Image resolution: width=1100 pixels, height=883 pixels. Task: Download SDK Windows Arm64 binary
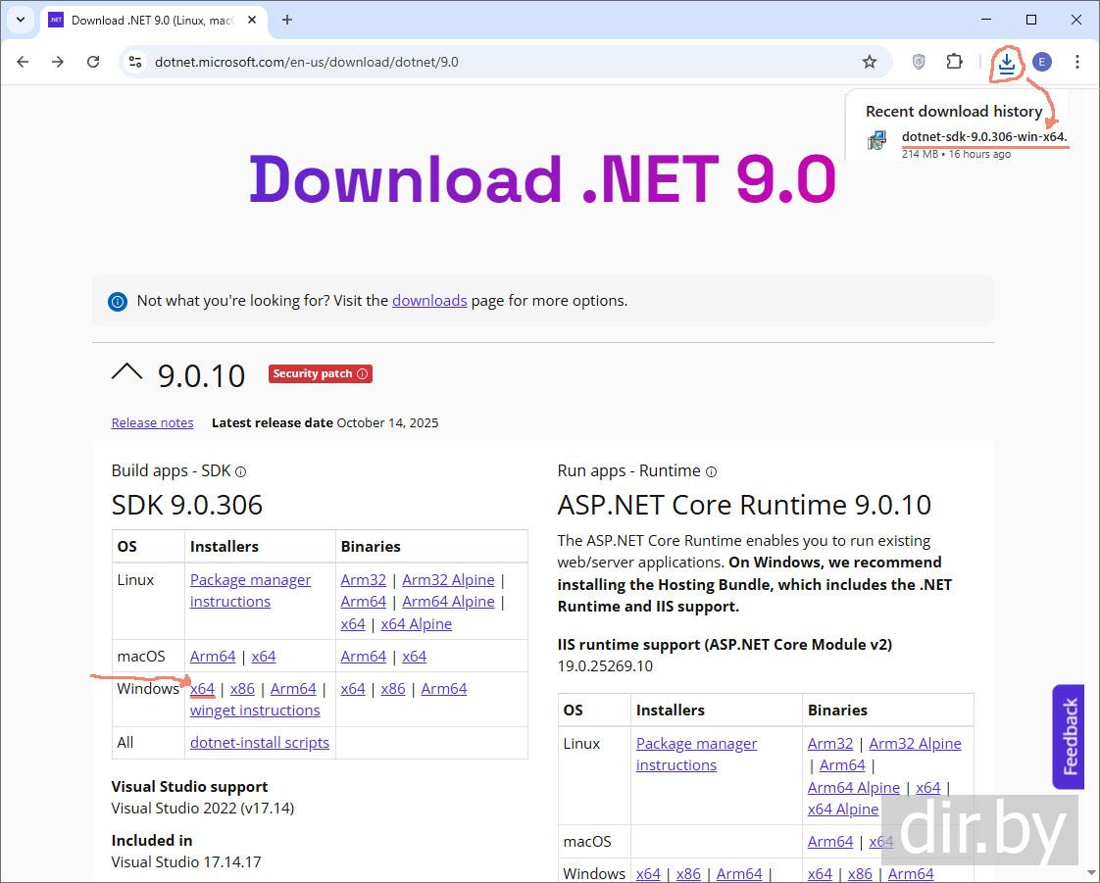444,689
